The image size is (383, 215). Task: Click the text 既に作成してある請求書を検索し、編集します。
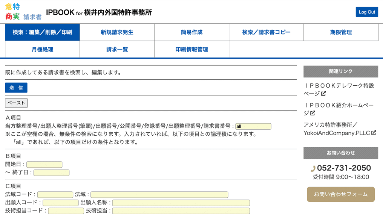pyautogui.click(x=63, y=73)
